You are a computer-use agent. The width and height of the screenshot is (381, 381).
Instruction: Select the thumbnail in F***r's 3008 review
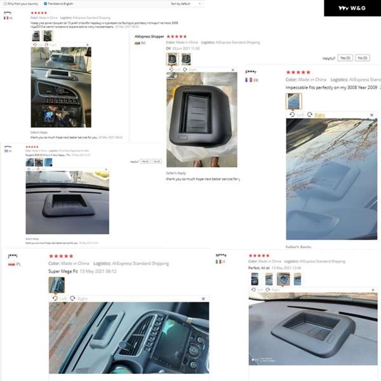tap(293, 101)
